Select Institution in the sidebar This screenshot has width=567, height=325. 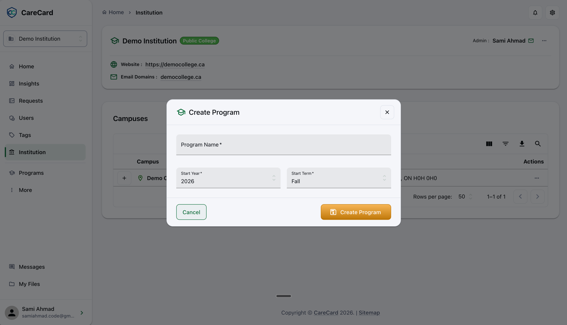(x=45, y=152)
